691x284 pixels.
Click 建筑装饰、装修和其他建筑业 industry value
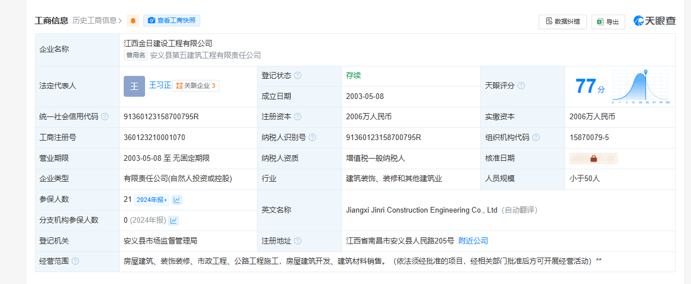(394, 179)
